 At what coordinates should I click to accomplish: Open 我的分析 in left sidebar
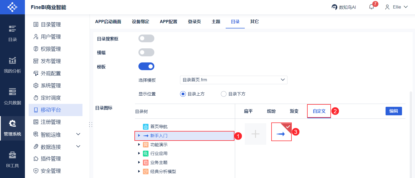tap(12, 65)
